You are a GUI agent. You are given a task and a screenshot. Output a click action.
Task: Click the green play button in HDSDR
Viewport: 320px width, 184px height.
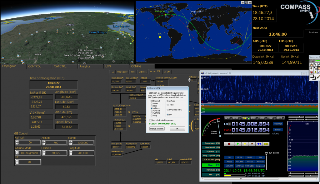click(238, 144)
